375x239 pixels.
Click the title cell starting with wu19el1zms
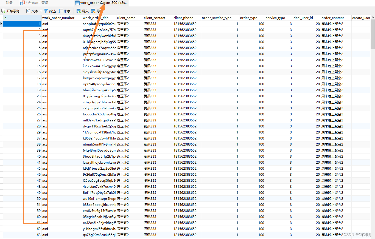tap(99, 198)
